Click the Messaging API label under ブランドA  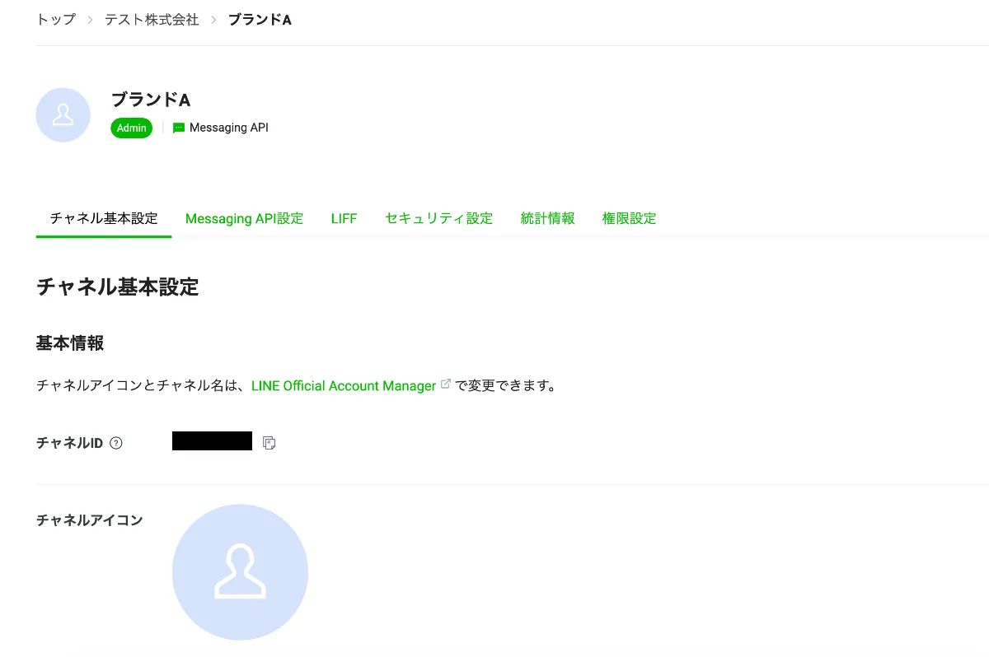(229, 128)
